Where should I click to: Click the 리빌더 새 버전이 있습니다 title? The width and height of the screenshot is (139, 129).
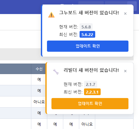91,70
